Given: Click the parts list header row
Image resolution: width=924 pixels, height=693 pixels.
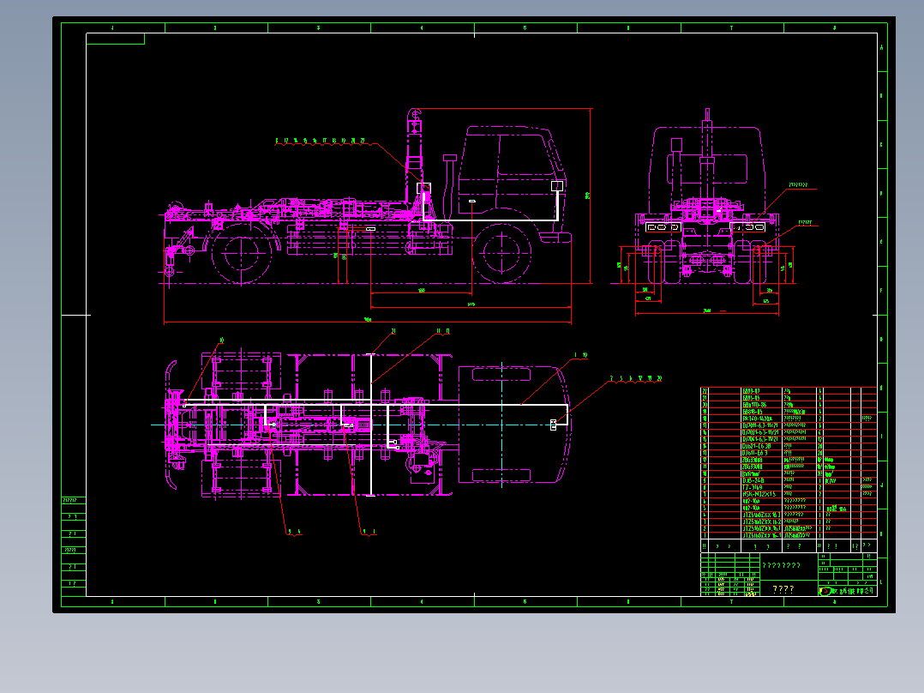Looking at the screenshot, I should 789,546.
